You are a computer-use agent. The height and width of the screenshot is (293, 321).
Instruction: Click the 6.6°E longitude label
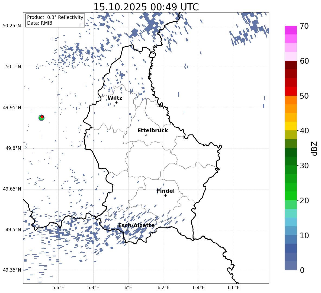234,288
